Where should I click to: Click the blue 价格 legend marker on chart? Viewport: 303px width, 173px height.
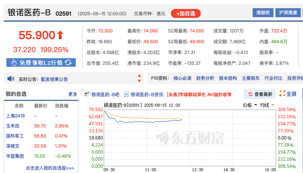256,105
